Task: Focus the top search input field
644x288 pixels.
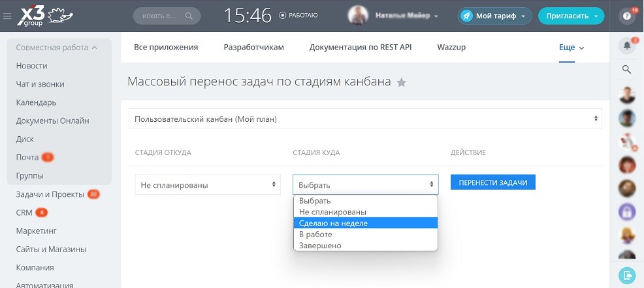Action: click(167, 16)
